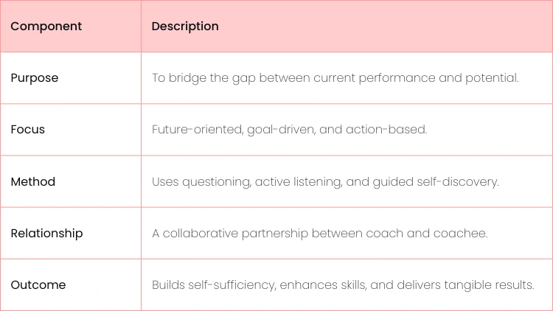Click the word 'potential' in Purpose row

tap(491, 78)
